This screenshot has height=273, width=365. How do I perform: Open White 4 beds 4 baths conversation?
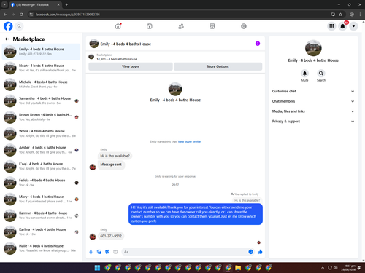coord(41,133)
